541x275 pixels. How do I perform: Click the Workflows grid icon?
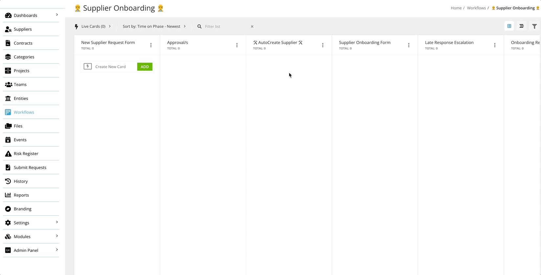click(8, 112)
